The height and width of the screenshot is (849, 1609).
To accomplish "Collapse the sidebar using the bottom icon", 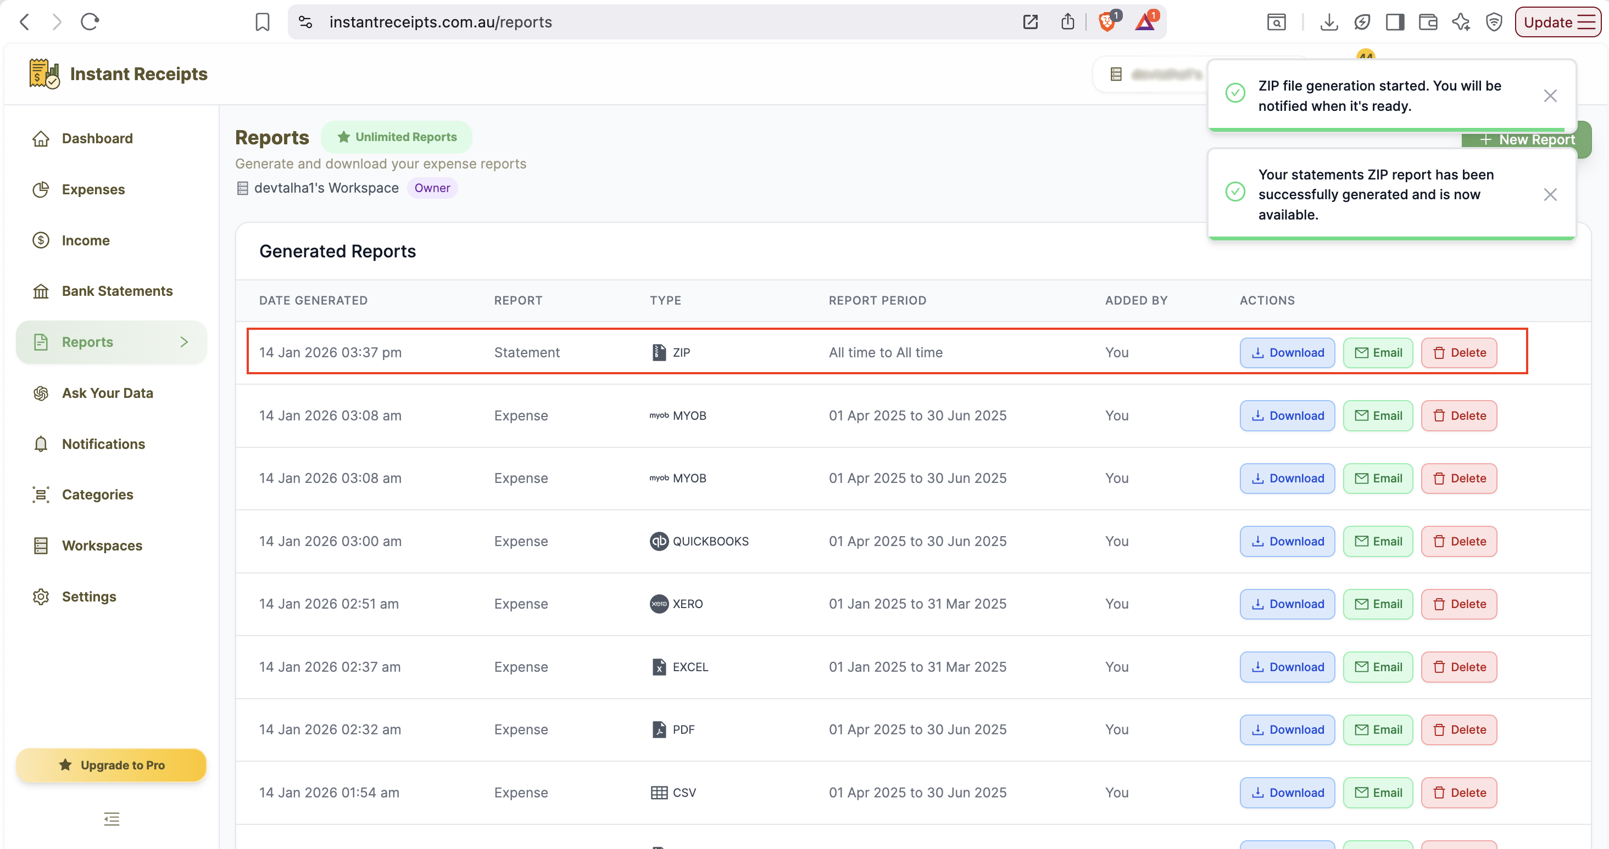I will (x=111, y=819).
